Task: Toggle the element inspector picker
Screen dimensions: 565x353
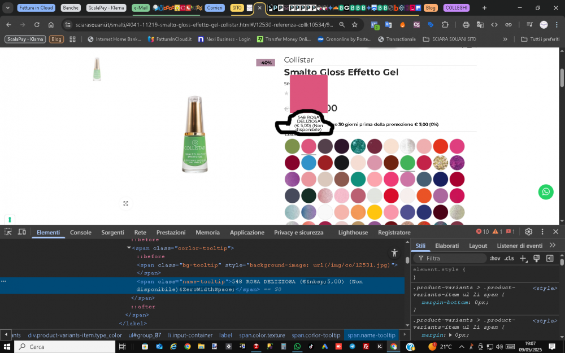Action: tap(8, 232)
